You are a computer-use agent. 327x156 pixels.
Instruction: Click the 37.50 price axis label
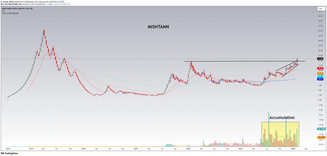tap(320, 26)
